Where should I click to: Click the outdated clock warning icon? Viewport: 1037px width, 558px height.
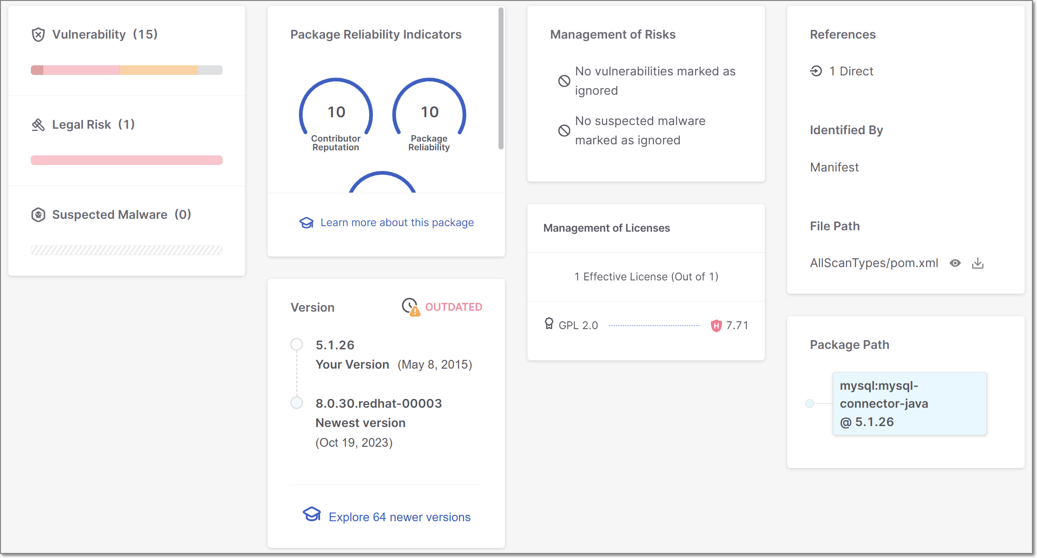pos(411,307)
